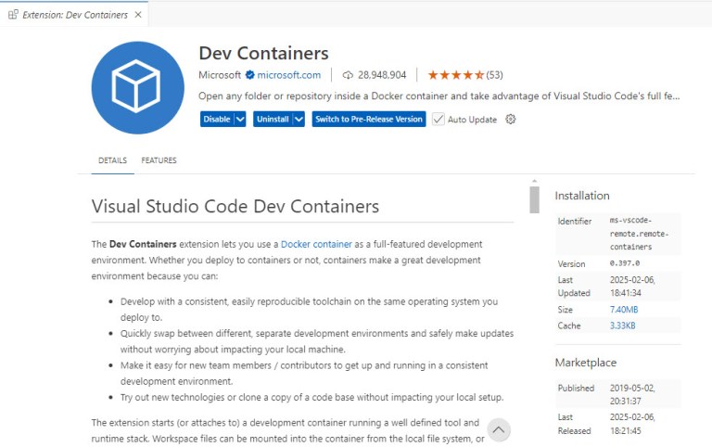Expand the Disable button dropdown arrow
This screenshot has width=712, height=447.
click(240, 119)
